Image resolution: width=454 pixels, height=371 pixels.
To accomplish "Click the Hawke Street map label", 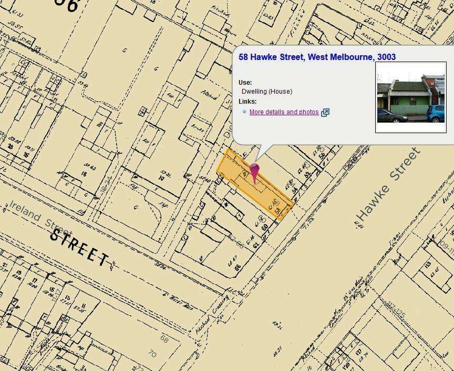I will [388, 184].
